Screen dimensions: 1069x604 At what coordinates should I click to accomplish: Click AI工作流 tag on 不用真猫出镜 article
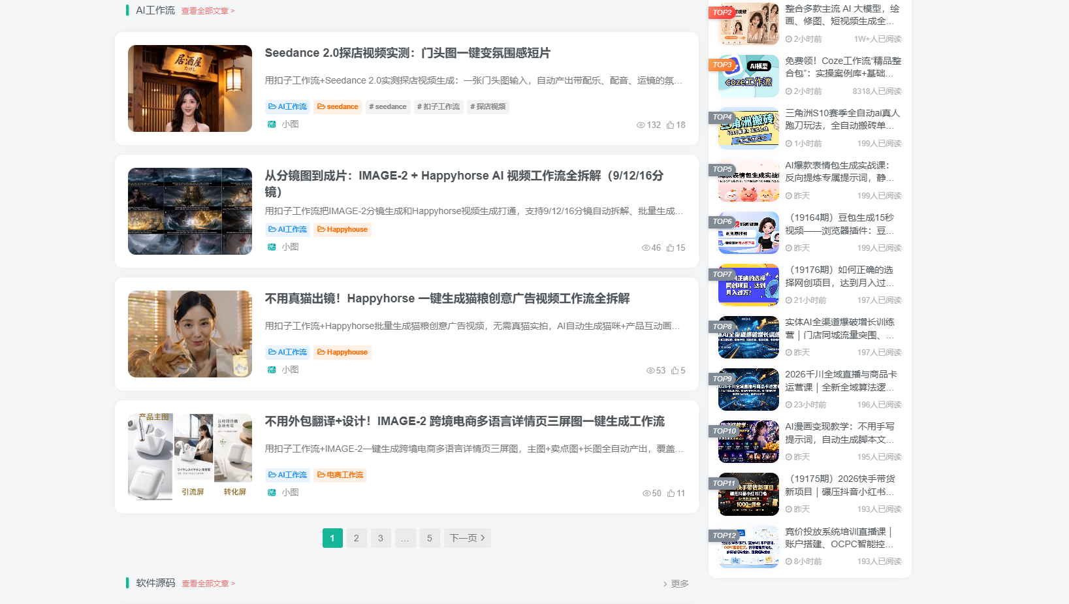pyautogui.click(x=287, y=352)
